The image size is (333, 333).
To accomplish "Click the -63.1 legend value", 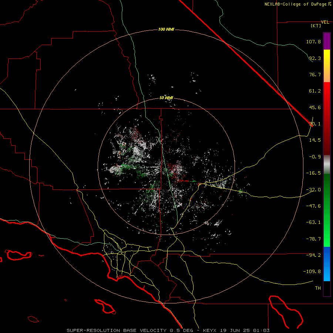I will point(313,222).
